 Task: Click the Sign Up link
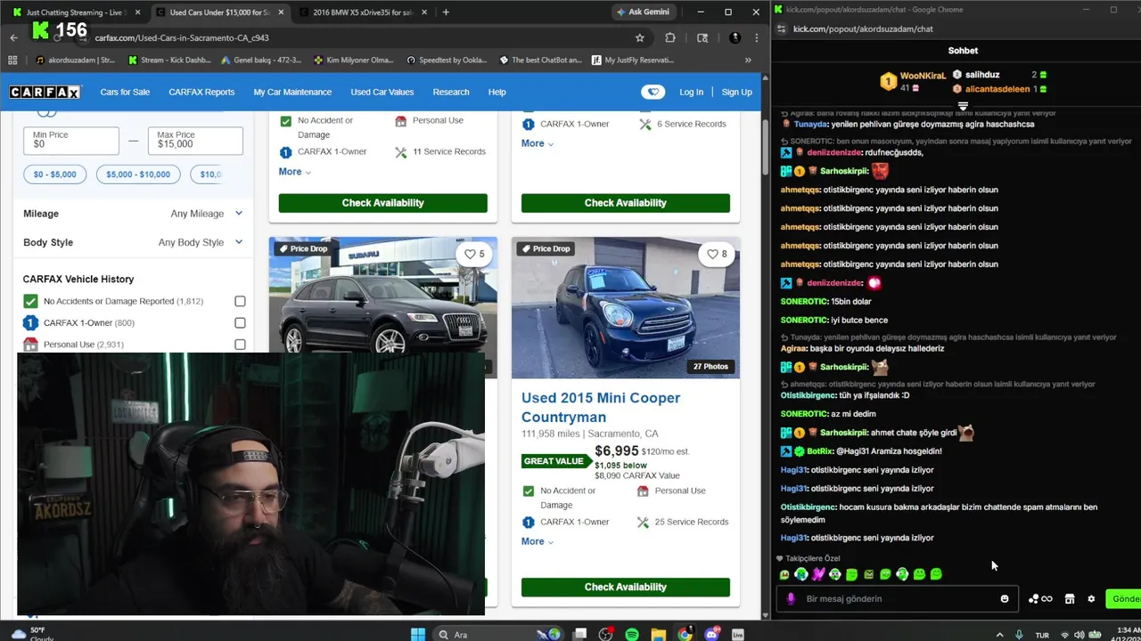(x=736, y=92)
